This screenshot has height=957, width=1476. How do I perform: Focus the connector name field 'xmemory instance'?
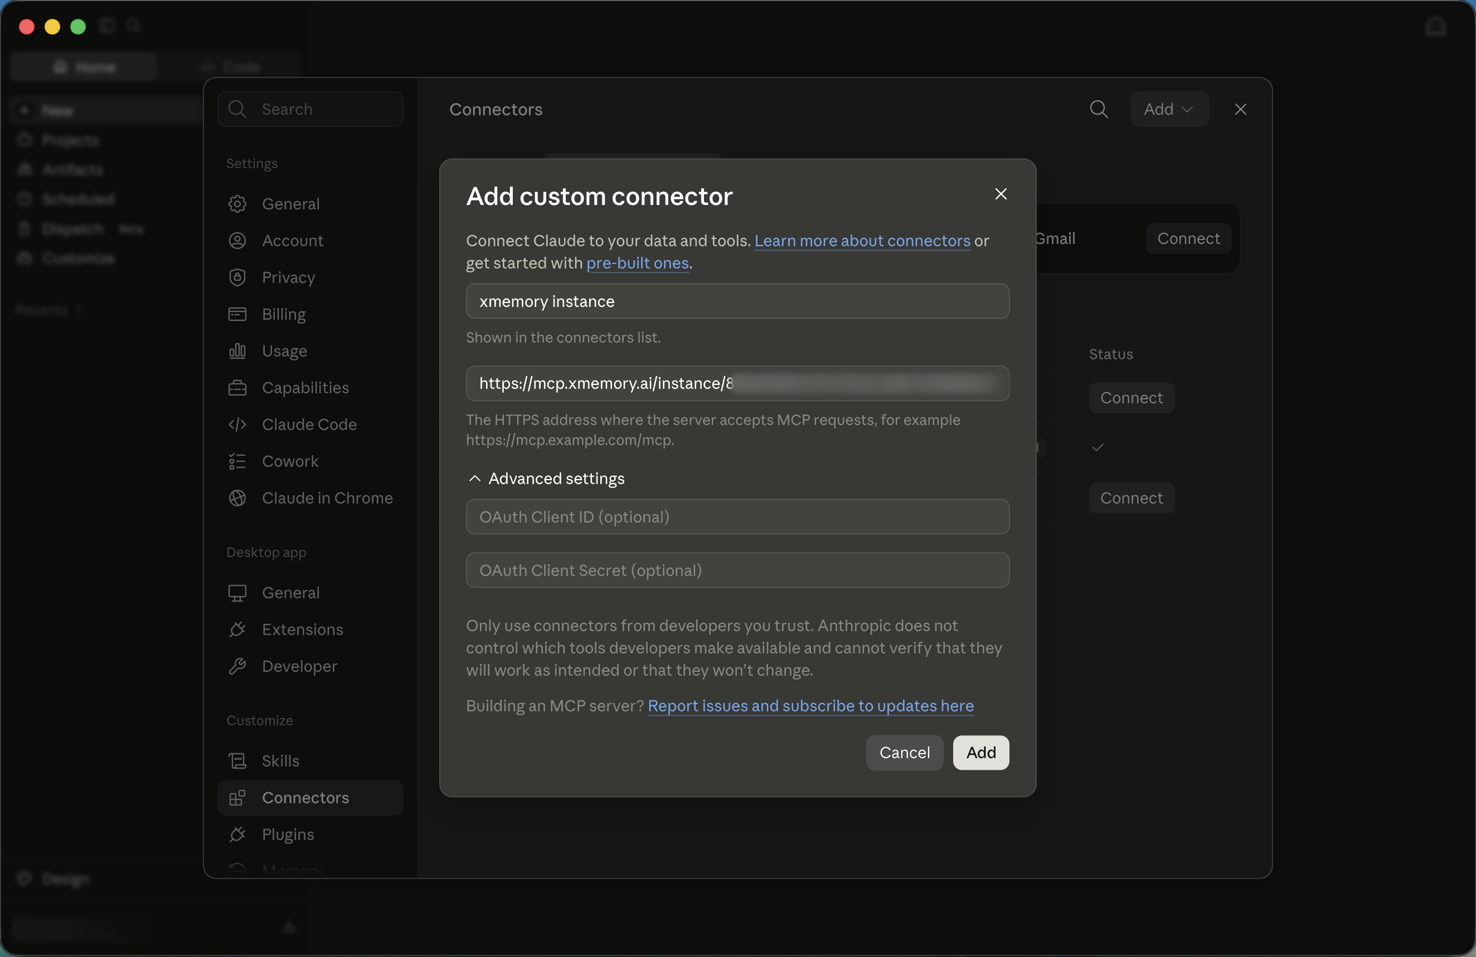click(x=737, y=301)
